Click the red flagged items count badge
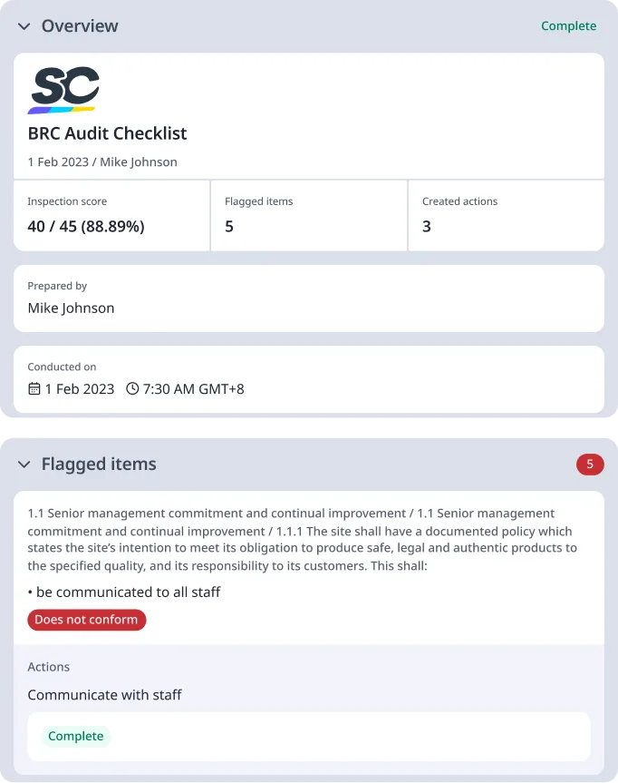The width and height of the screenshot is (618, 783). (590, 464)
